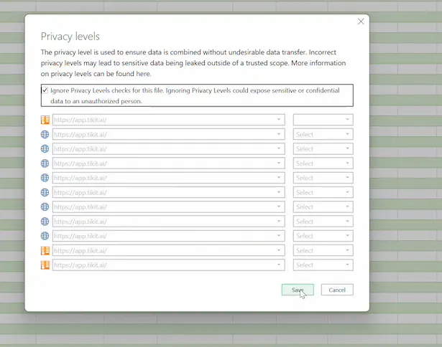The width and height of the screenshot is (442, 347).
Task: Open the 'here' privacy levels link
Action: [143, 74]
